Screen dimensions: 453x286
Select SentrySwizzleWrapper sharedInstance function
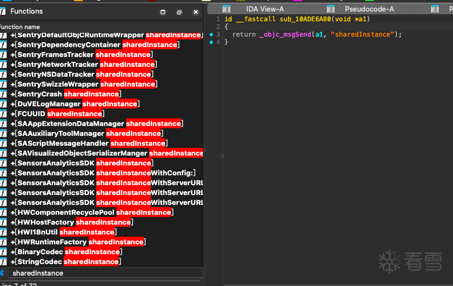pos(101,84)
